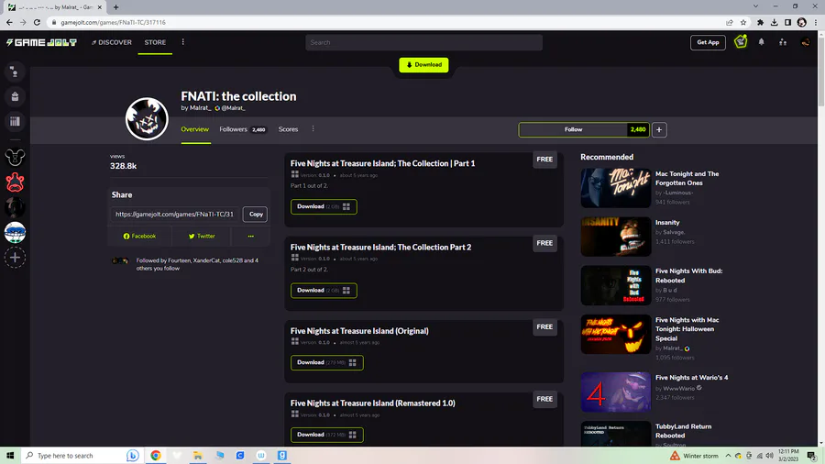Open Mac Tonight and The Forgotten Ones thumbnail

pyautogui.click(x=616, y=188)
